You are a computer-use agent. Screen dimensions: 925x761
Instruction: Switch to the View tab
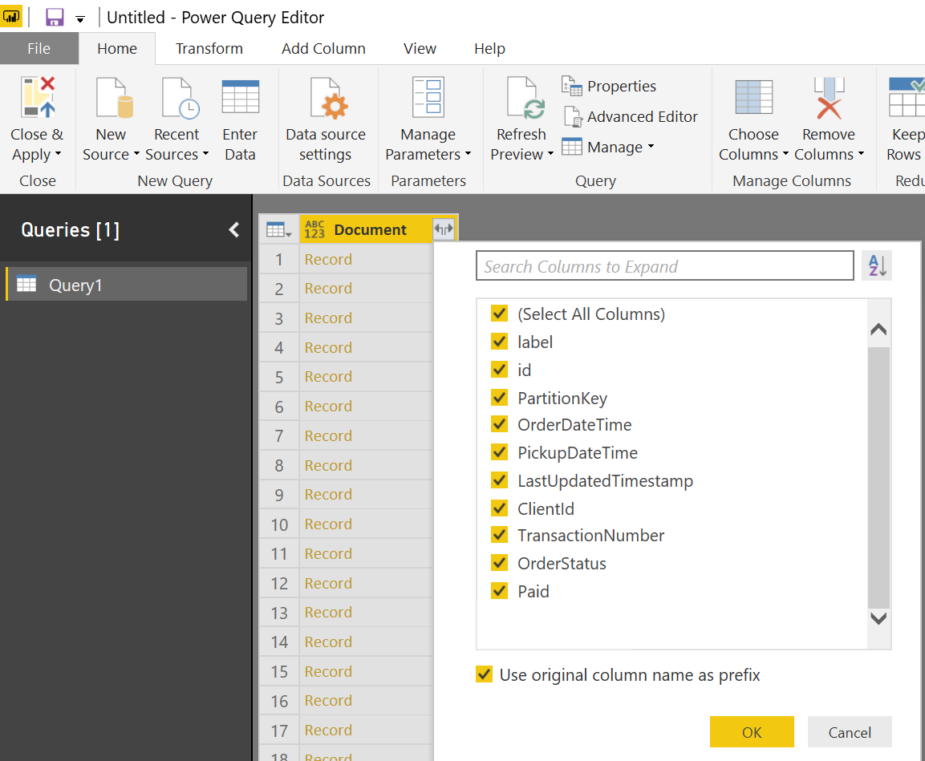(420, 48)
